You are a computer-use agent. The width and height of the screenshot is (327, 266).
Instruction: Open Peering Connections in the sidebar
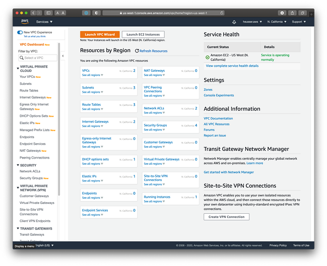coord(35,157)
